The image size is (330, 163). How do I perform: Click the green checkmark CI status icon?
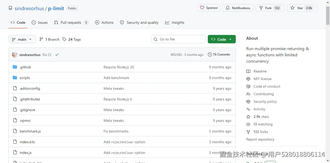(x=57, y=55)
